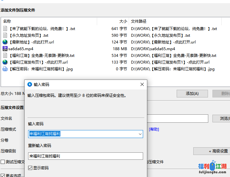Click into the 重新输入密码 text field
Screen dimensions: 230x177
click(x=85, y=156)
